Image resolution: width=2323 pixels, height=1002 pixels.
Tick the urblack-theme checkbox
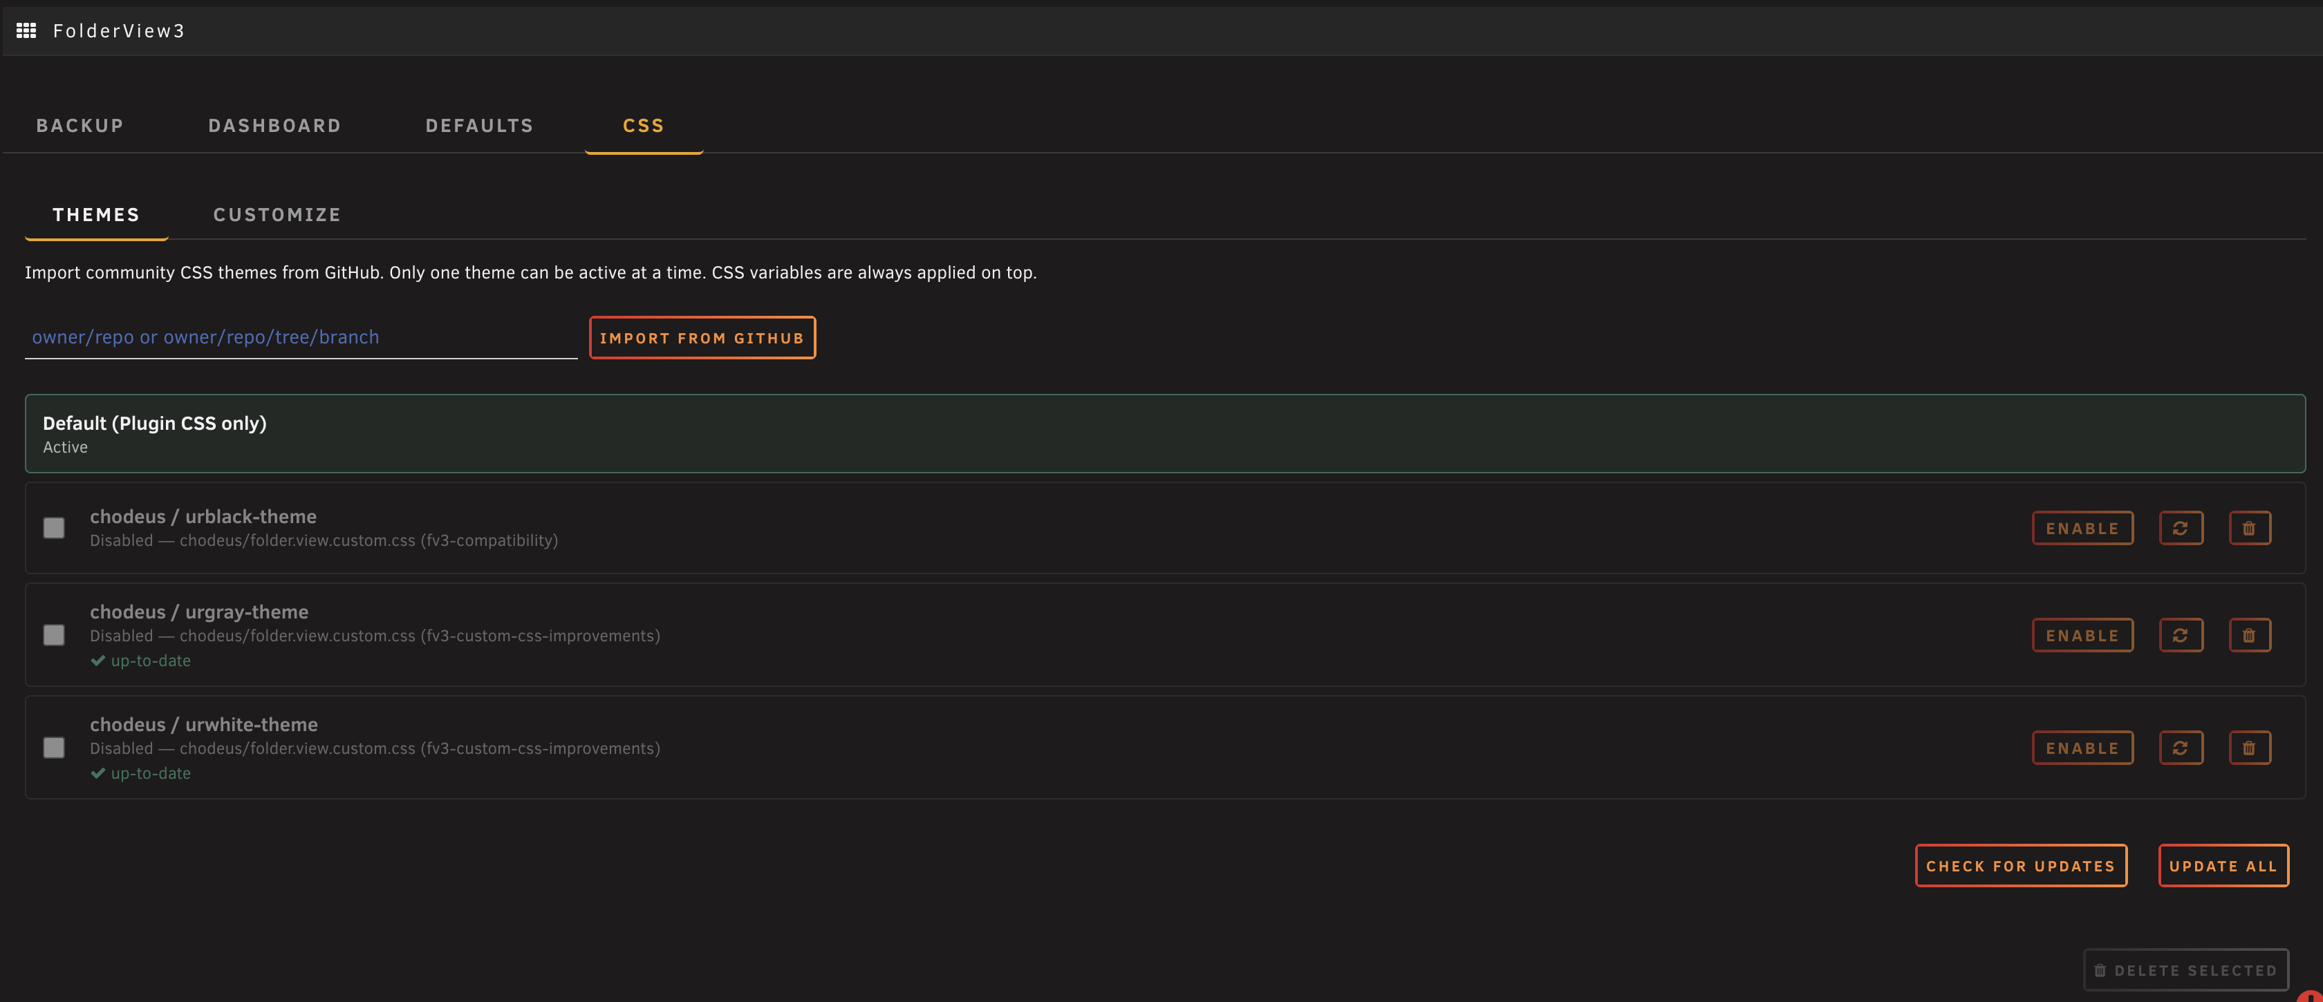54,528
